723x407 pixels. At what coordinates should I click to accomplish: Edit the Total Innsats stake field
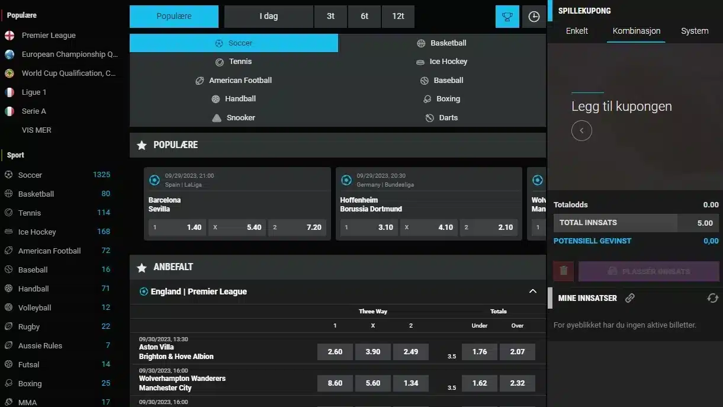tap(698, 223)
